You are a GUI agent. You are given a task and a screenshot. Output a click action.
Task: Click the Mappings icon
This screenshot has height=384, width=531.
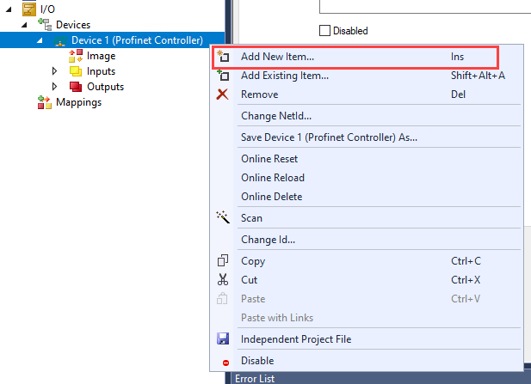click(45, 102)
